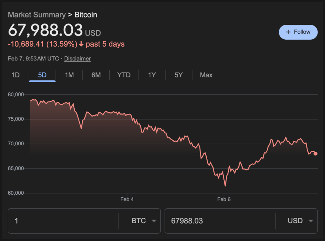Expand the BTC currency dropdown
The height and width of the screenshot is (241, 325).
pyautogui.click(x=144, y=221)
